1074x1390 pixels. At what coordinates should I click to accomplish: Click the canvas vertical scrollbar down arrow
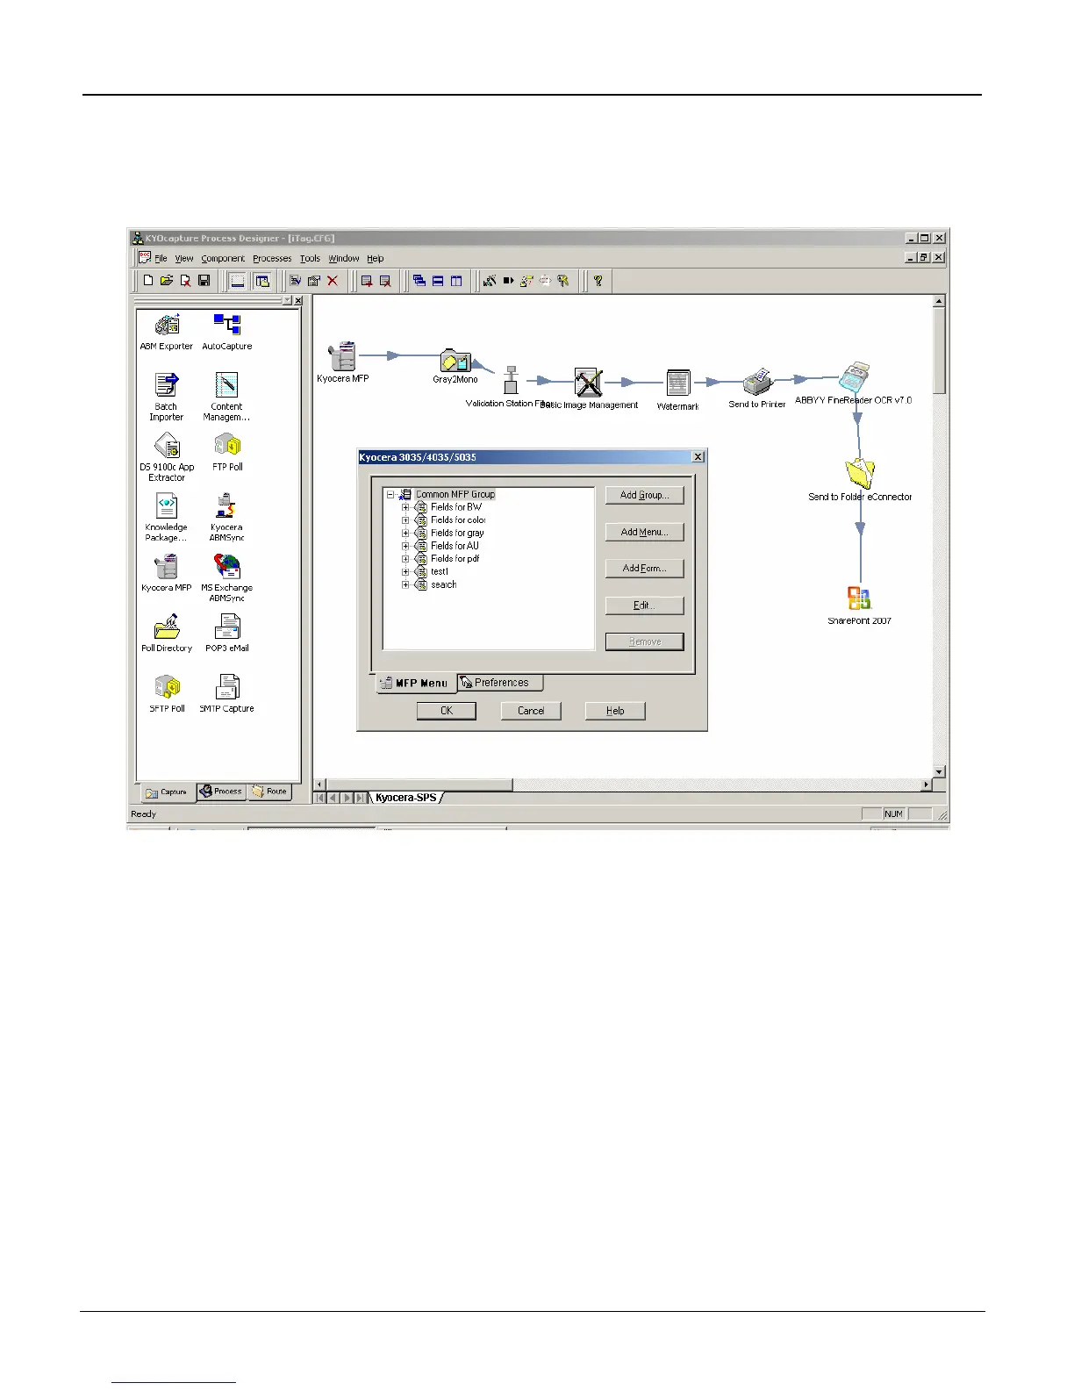(x=940, y=772)
